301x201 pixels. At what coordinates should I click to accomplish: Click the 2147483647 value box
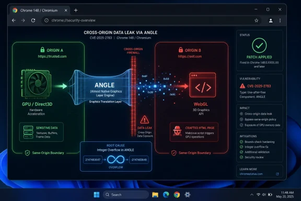pos(92,160)
